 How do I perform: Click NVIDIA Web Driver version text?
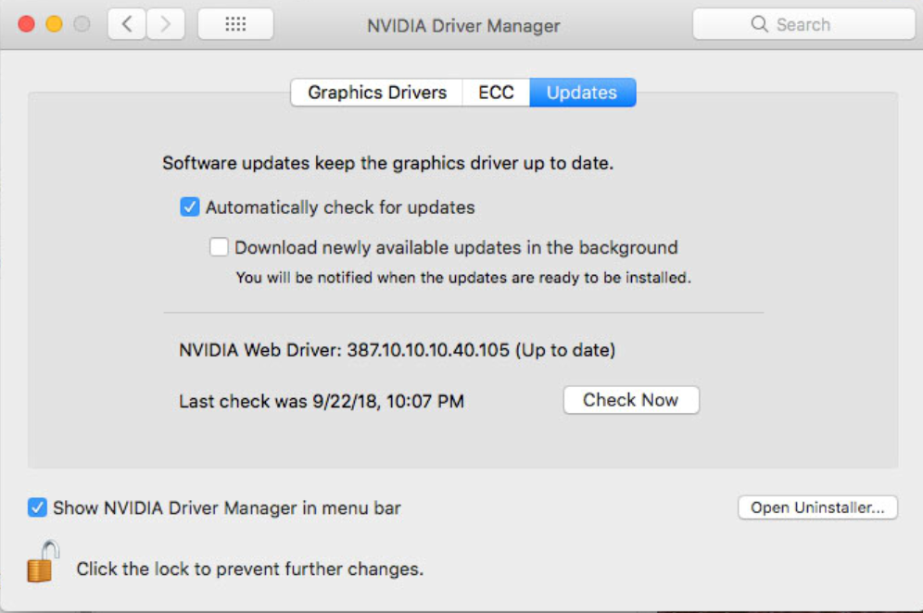point(398,350)
